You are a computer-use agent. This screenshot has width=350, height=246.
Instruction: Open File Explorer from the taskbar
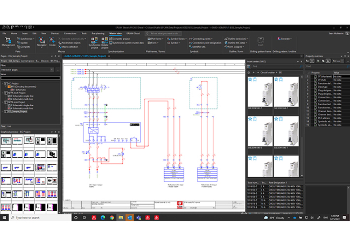coord(121,218)
